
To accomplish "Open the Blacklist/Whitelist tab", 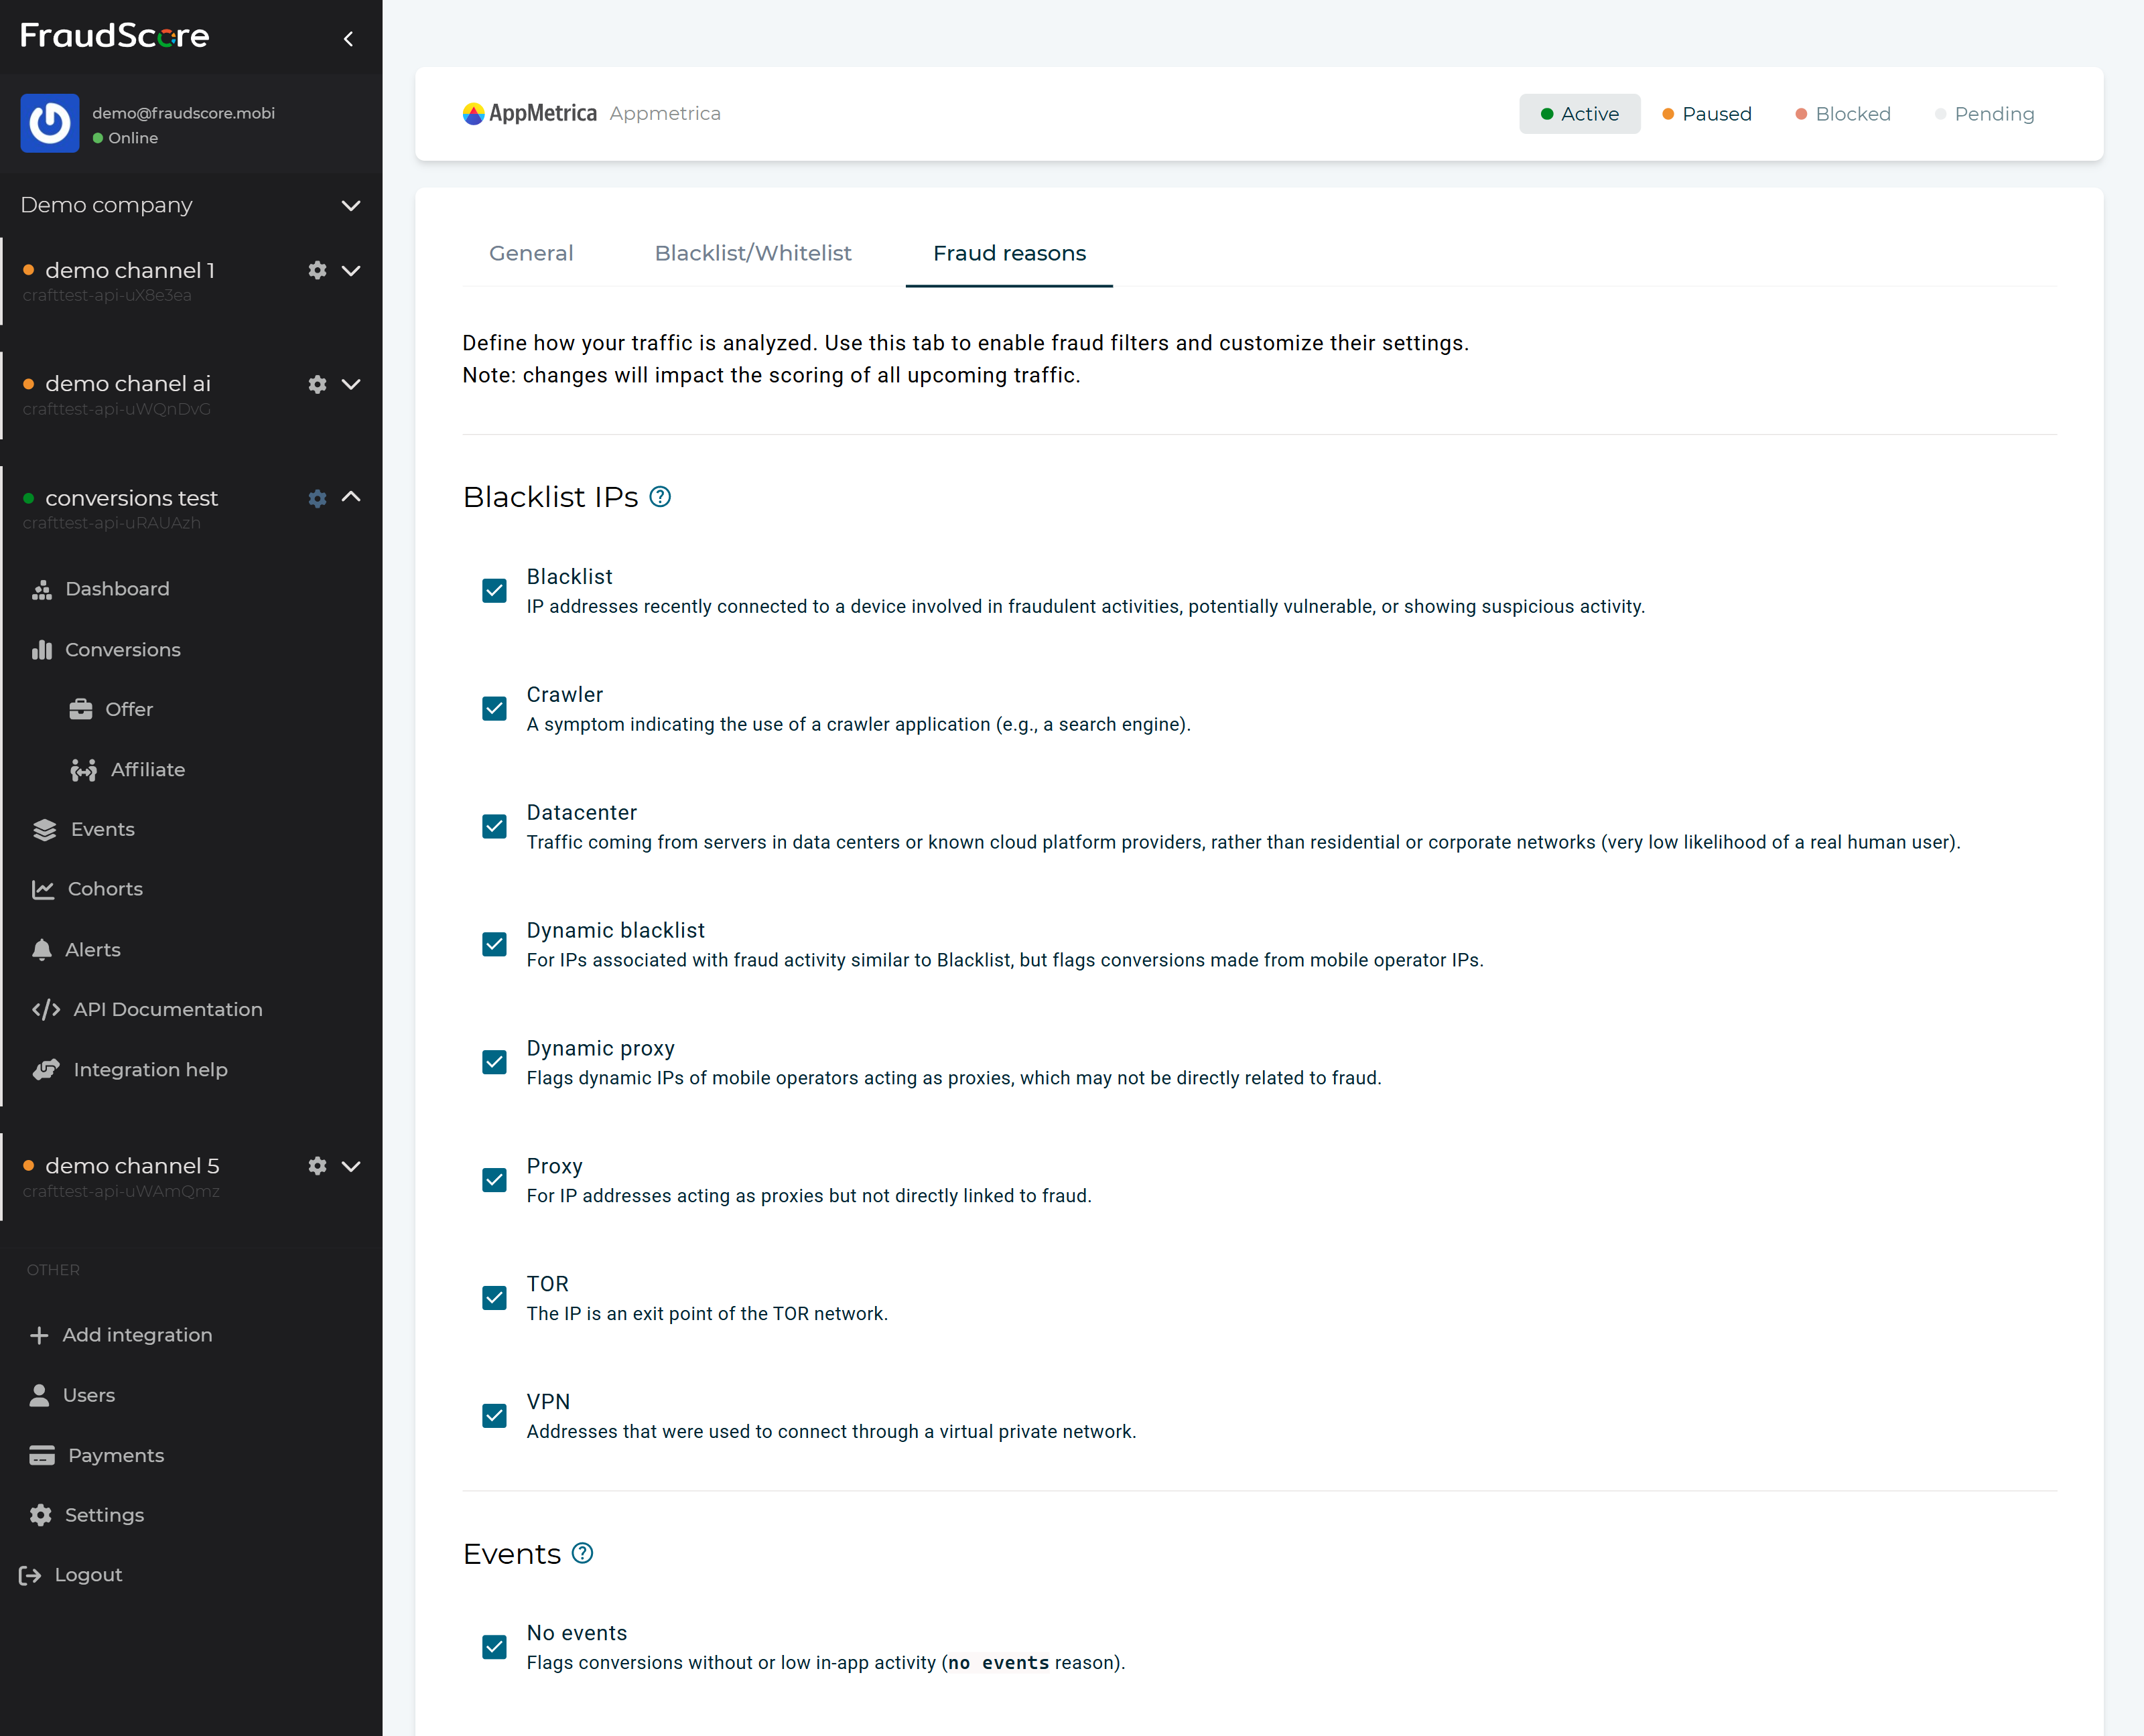I will pos(752,253).
